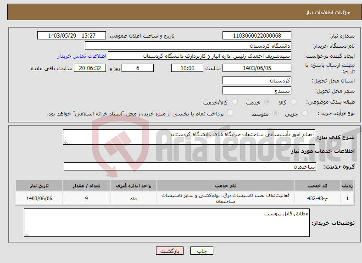Viewport: 362px width, 263px height.
Task: Open the اطلاعات تماس خریدار link
Action: tap(82, 56)
